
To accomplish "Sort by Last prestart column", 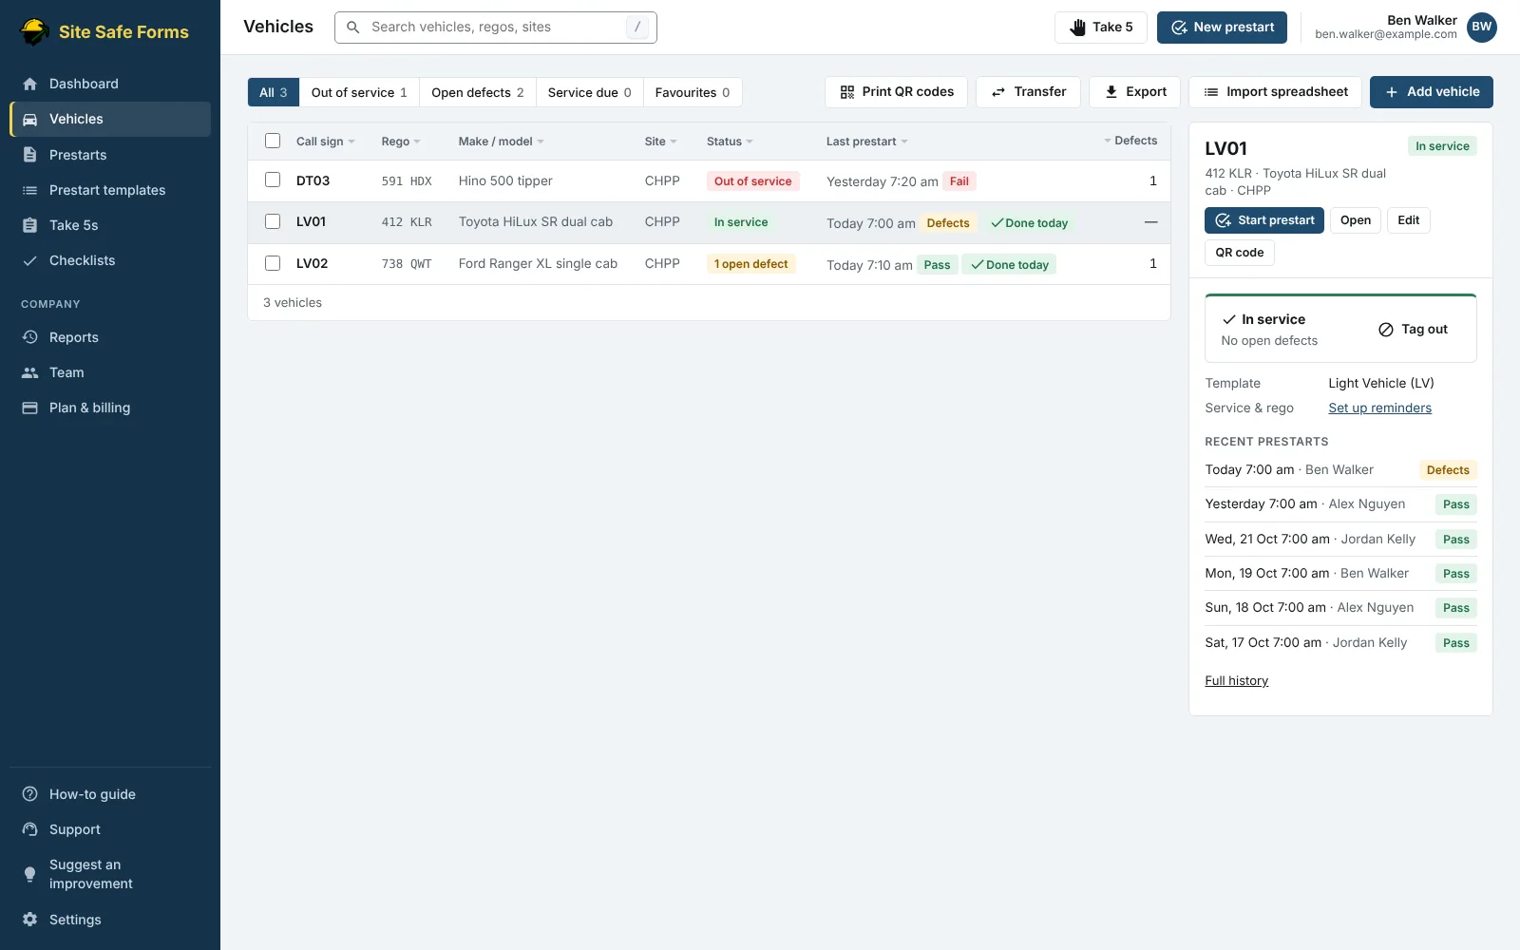I will pyautogui.click(x=867, y=142).
